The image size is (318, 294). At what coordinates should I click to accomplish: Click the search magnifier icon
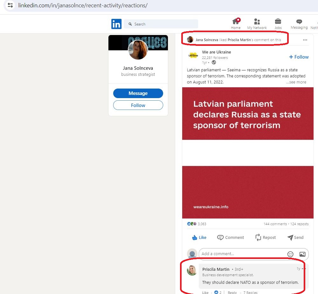click(x=130, y=24)
